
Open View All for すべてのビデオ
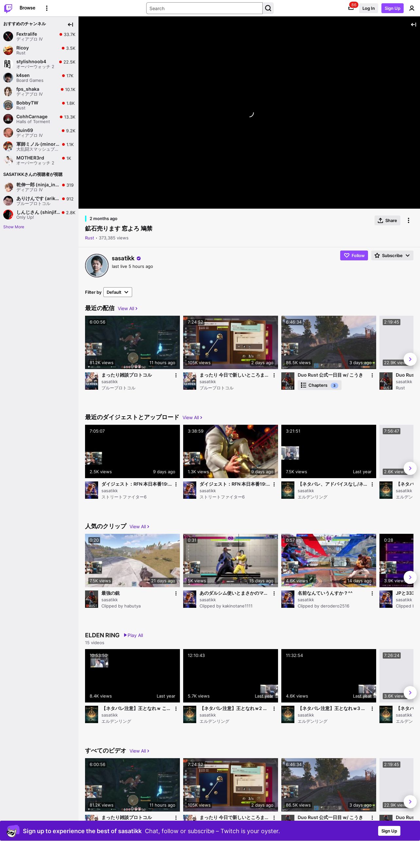click(139, 751)
